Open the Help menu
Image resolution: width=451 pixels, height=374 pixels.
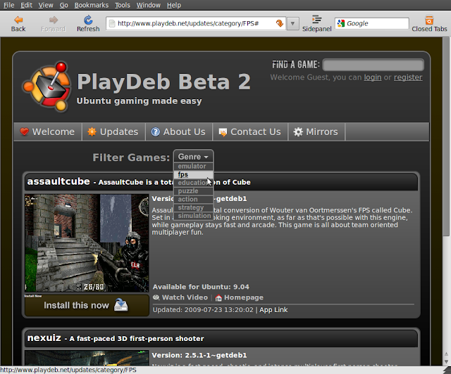click(x=174, y=5)
